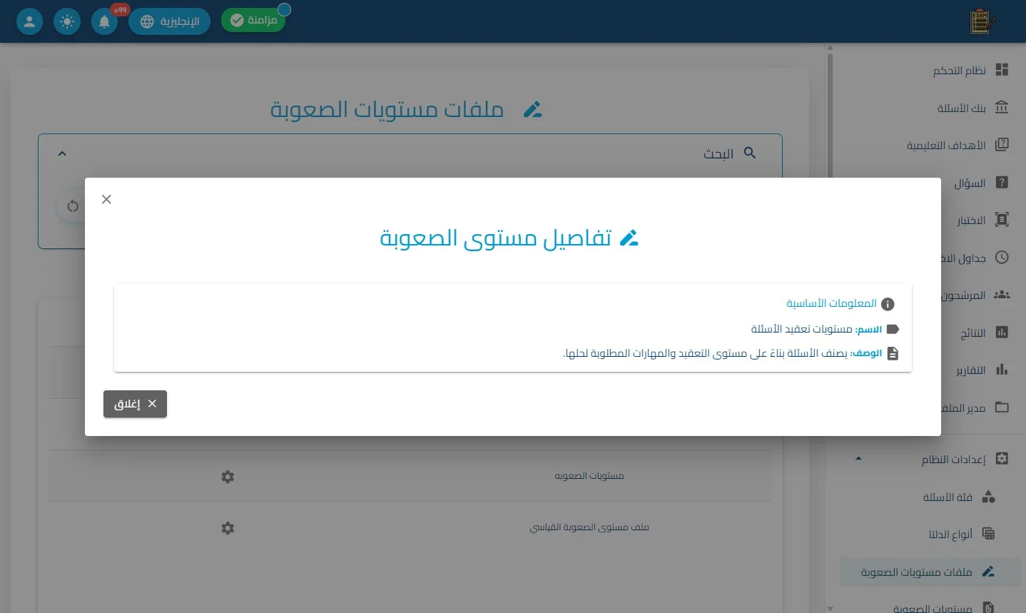This screenshot has height=613, width=1026.
Task: Open the notifications bell icon
Action: click(104, 21)
